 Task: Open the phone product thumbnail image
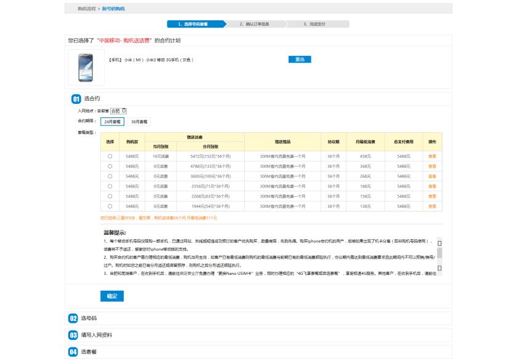pos(86,68)
